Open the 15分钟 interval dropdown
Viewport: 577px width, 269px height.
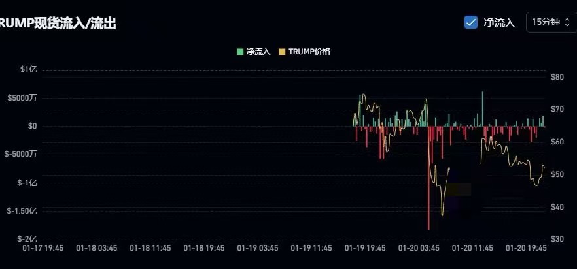pyautogui.click(x=551, y=22)
